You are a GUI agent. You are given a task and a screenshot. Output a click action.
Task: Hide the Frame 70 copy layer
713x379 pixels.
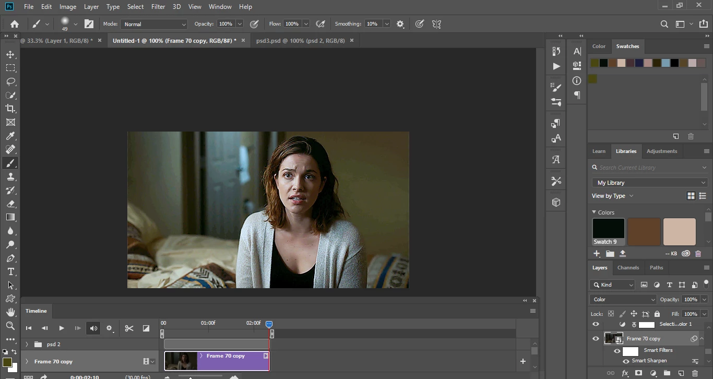click(596, 339)
